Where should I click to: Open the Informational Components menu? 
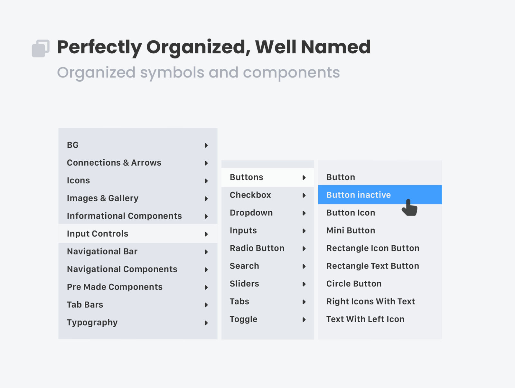tap(124, 216)
